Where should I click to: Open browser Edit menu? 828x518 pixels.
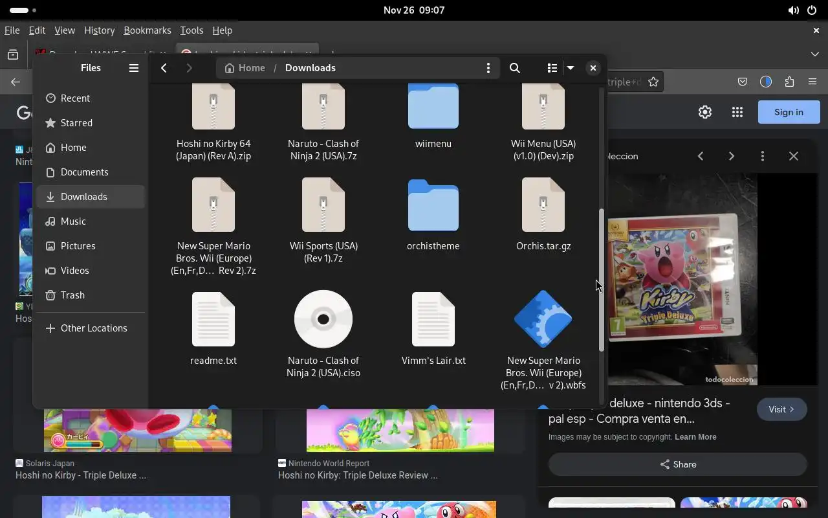37,30
